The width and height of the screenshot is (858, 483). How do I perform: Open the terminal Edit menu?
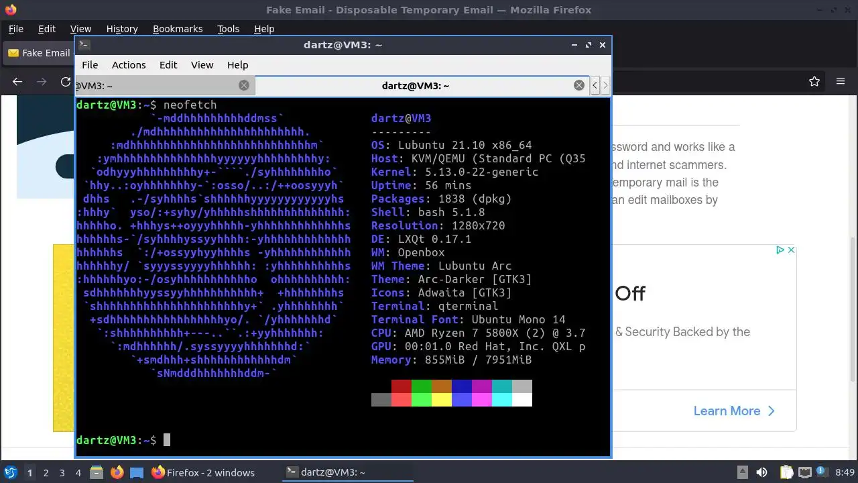pos(168,65)
